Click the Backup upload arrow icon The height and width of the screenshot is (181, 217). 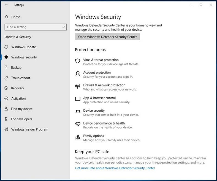click(6, 67)
